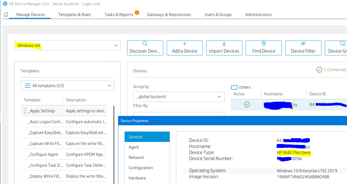347x184 pixels.
Task: Click the Device Properties title bar
Action: (x=232, y=121)
